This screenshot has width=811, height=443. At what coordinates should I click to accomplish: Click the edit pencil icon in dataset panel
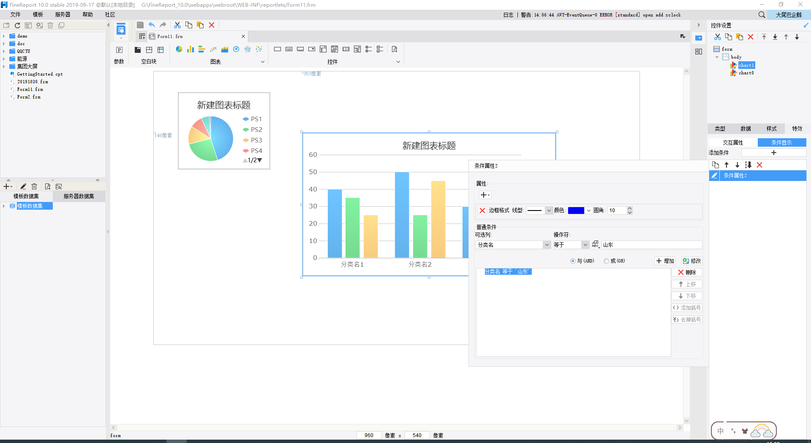[23, 186]
